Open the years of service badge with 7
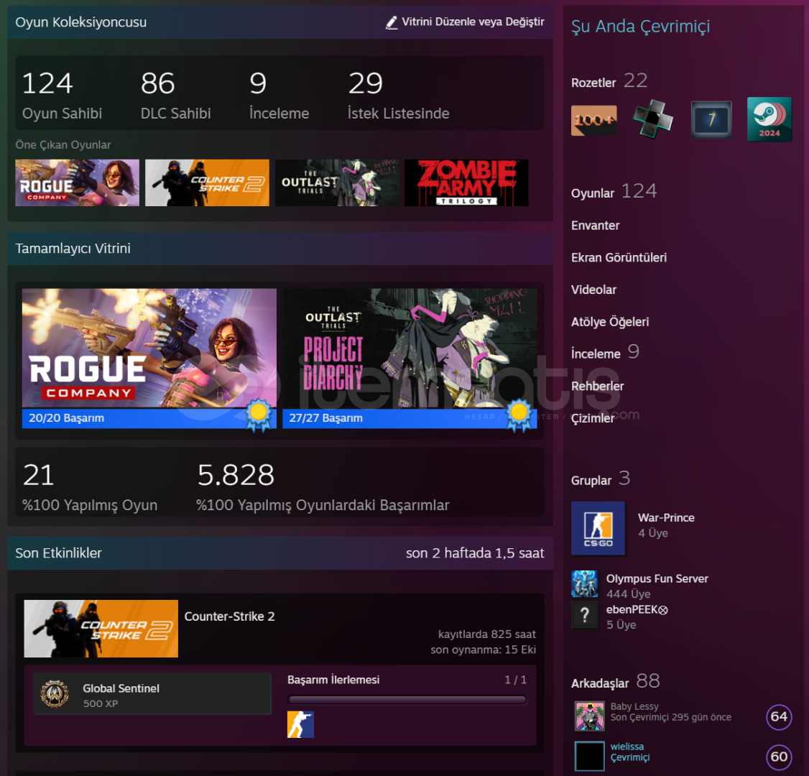This screenshot has height=776, width=809. click(x=711, y=120)
